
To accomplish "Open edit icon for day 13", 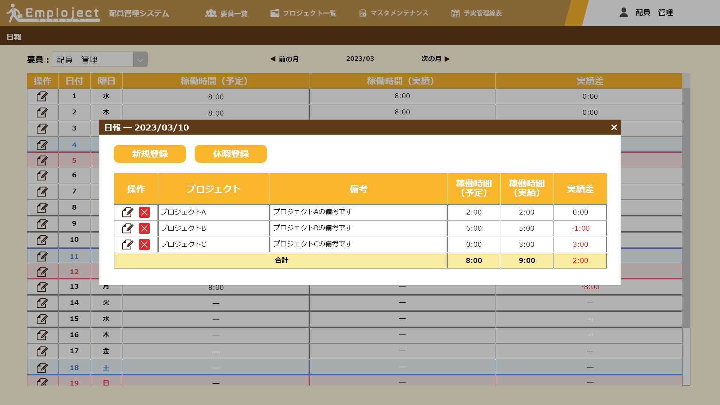I will [x=42, y=287].
